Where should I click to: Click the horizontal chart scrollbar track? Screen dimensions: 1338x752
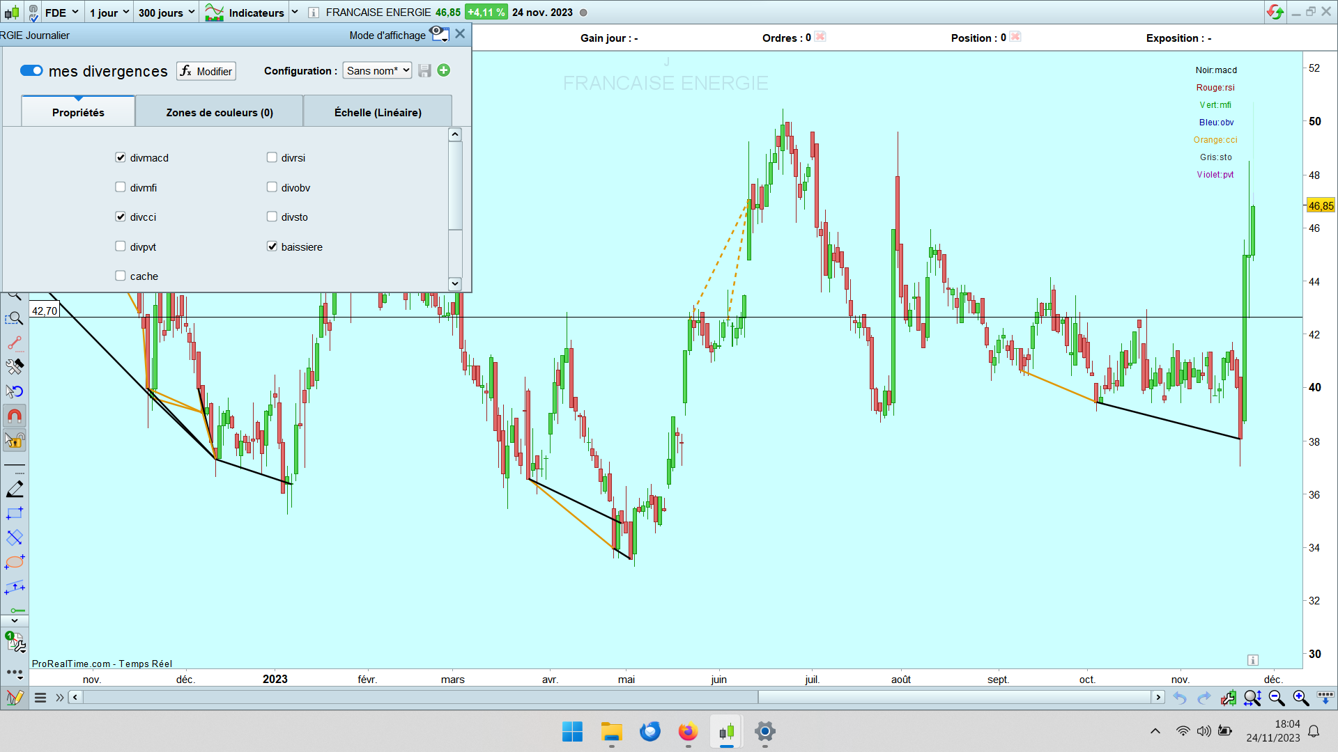418,697
